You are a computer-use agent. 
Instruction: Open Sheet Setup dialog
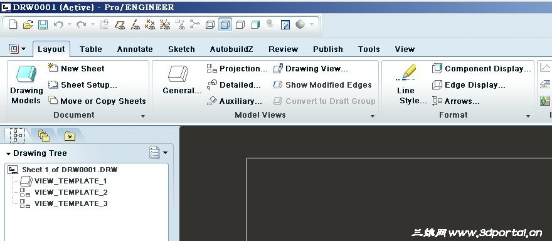tap(83, 85)
